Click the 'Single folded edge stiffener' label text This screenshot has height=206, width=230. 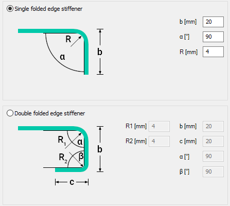point(48,9)
